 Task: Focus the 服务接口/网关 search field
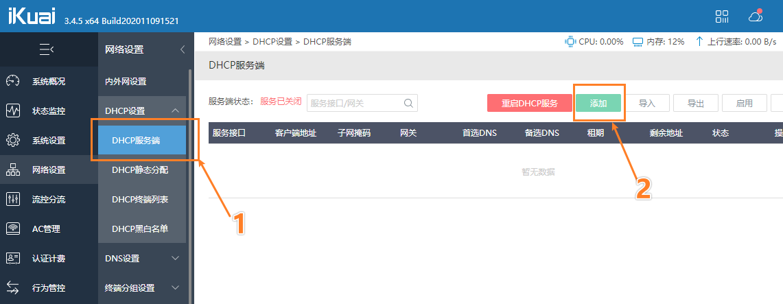[362, 104]
